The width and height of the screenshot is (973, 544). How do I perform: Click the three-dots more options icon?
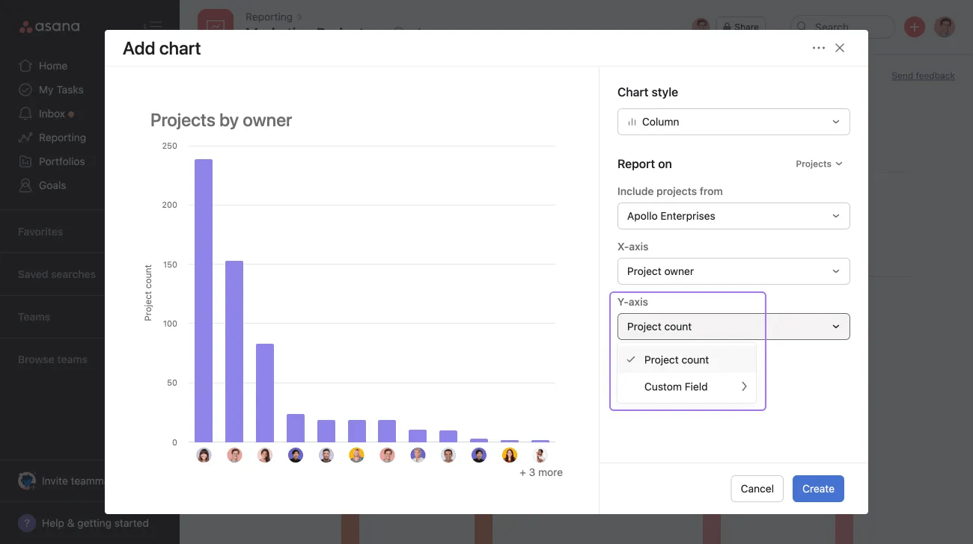818,48
